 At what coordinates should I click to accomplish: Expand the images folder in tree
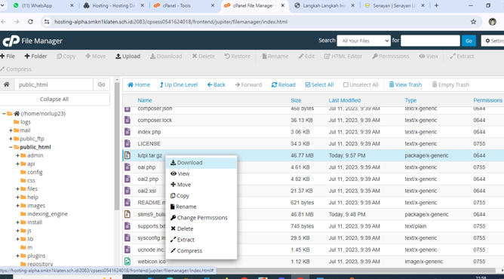click(17, 205)
